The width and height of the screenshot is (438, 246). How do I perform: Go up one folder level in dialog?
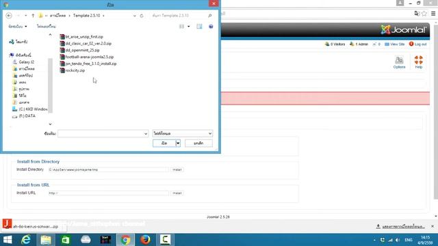click(x=33, y=16)
